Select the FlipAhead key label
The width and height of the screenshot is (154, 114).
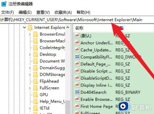coord(49,81)
